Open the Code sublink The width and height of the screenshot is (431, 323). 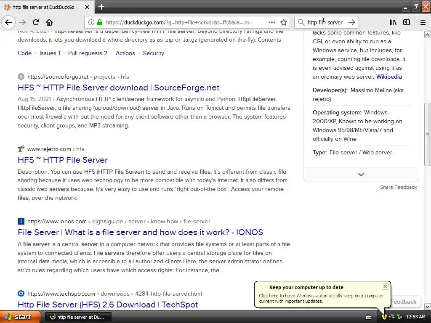(24, 53)
